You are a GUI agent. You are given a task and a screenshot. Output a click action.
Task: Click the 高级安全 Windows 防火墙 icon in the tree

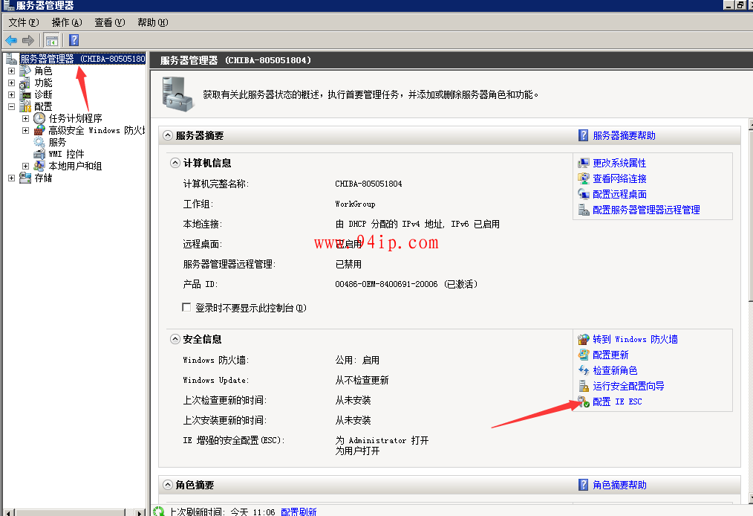pyautogui.click(x=39, y=130)
